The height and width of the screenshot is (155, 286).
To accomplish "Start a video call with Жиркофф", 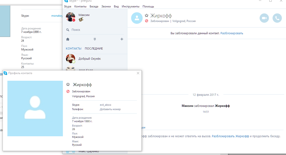I will click(x=264, y=18).
